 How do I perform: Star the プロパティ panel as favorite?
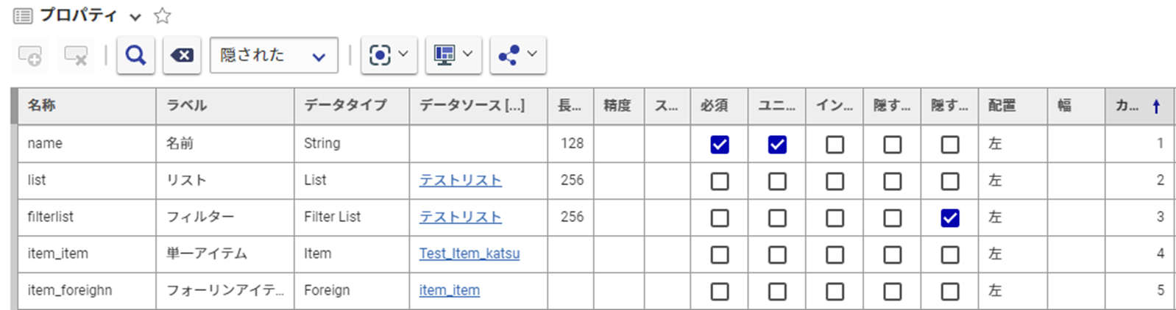coord(163,15)
